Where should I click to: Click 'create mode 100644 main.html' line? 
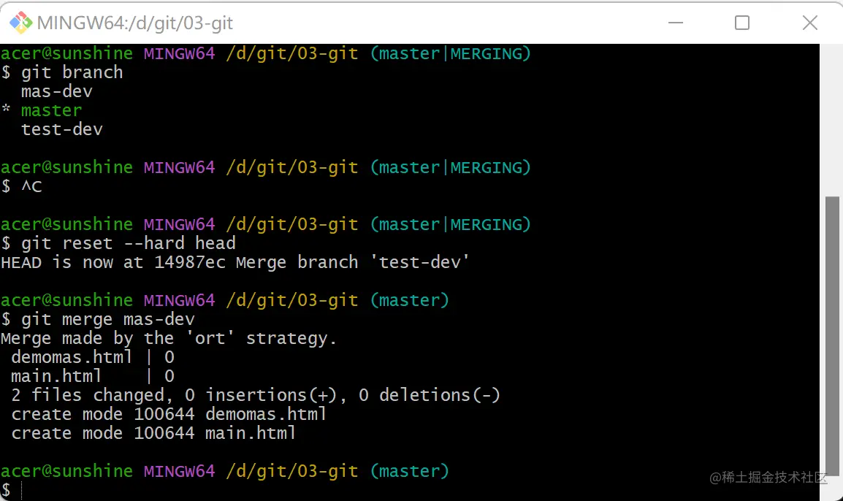pos(153,433)
